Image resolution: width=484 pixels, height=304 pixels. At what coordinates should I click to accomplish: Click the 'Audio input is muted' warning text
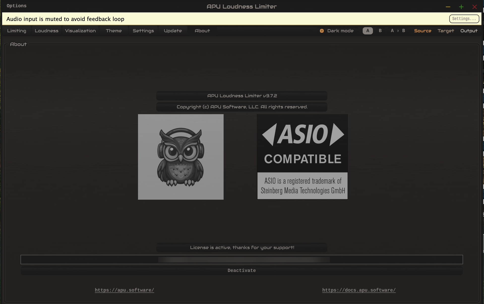coord(65,19)
